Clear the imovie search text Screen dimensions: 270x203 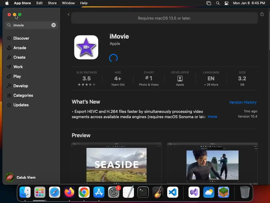[54, 25]
